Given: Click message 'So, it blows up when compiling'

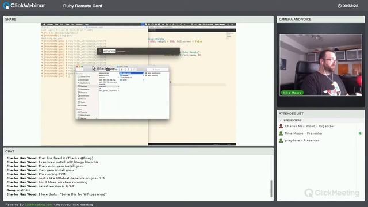Looking at the screenshot, I should pos(63,182).
